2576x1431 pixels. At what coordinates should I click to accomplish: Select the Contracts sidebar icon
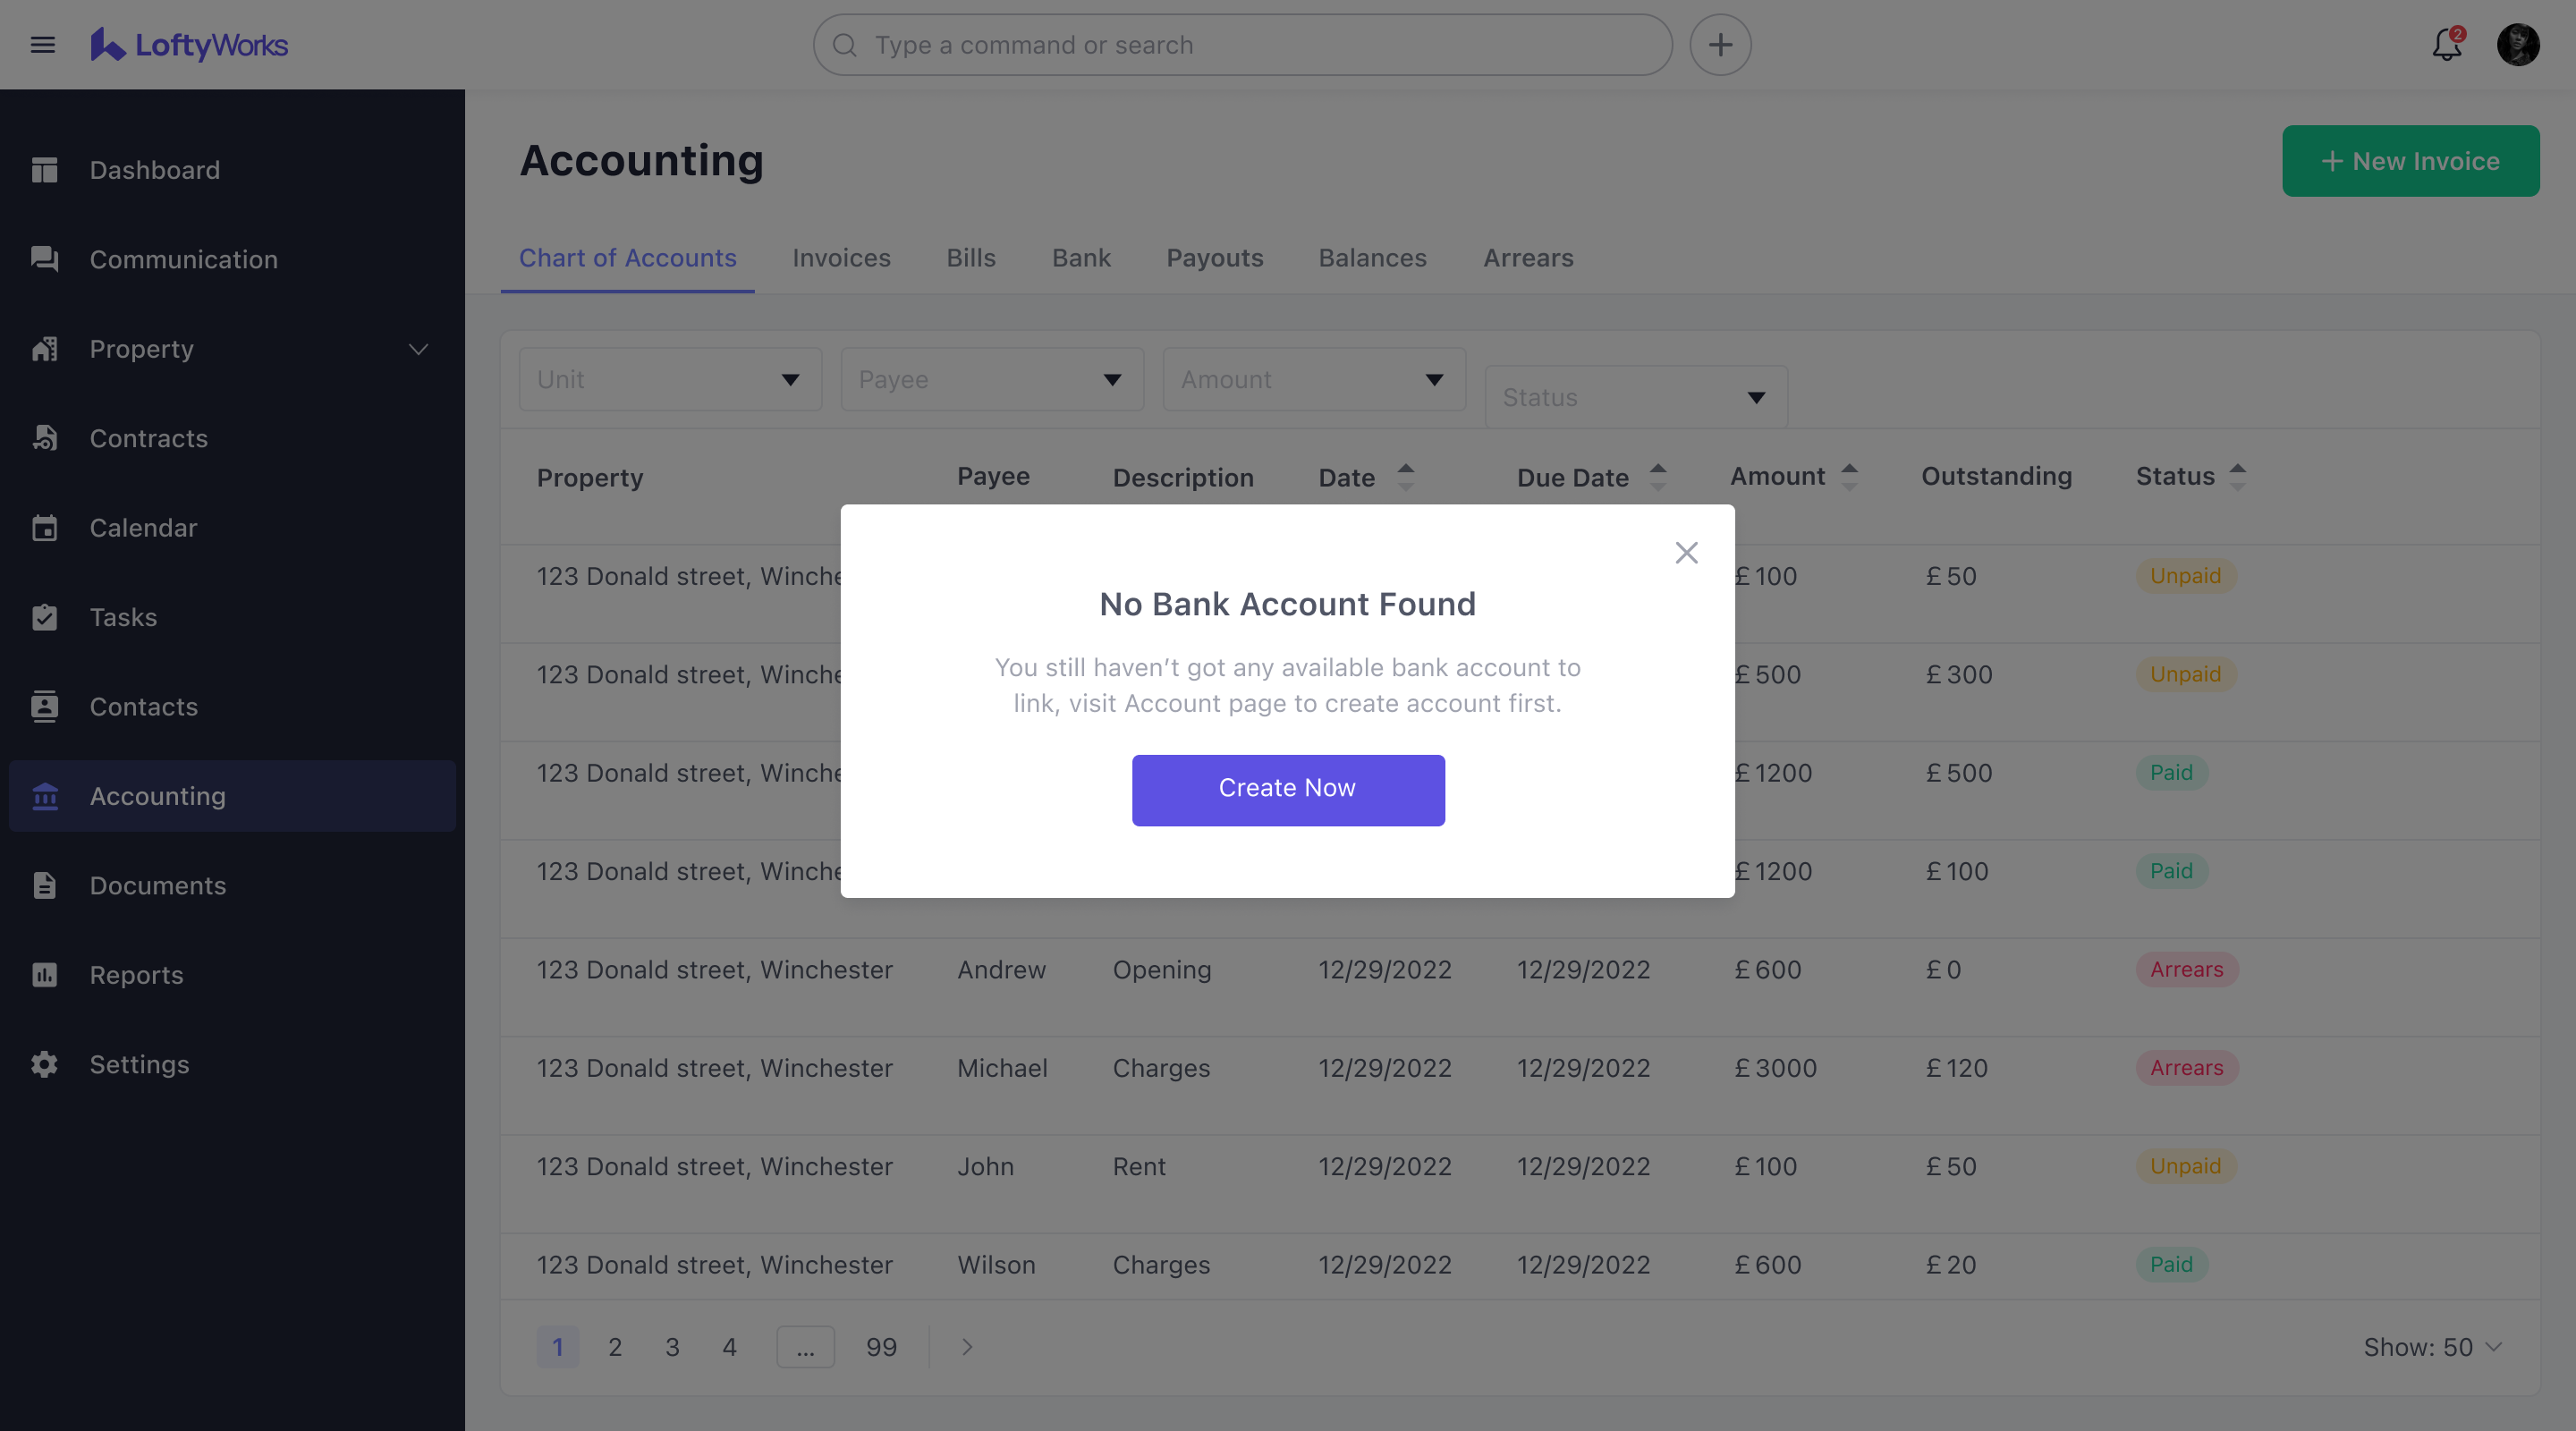click(x=44, y=437)
